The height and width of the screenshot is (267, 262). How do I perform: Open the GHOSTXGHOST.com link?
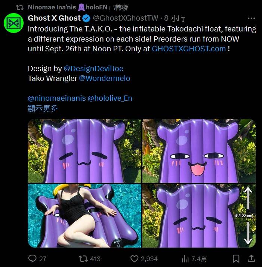click(x=189, y=49)
